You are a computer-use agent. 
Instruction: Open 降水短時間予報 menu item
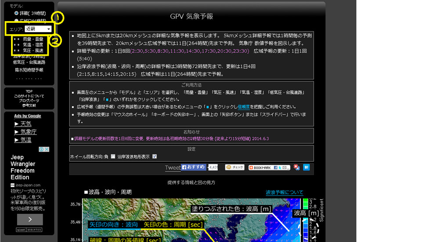pyautogui.click(x=29, y=70)
